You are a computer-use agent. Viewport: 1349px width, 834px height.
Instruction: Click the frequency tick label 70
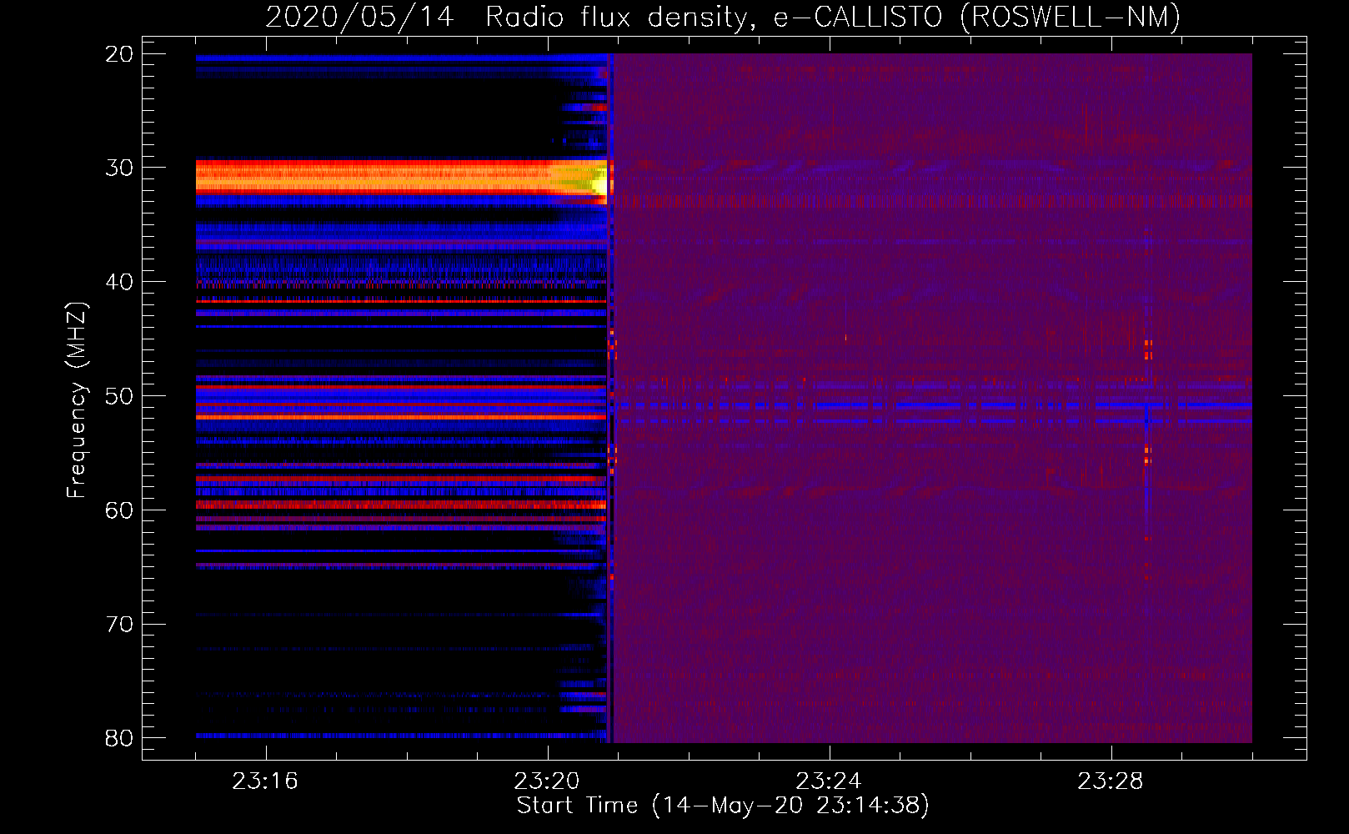click(119, 624)
